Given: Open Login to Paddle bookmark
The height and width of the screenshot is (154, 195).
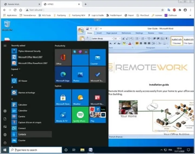Looking at the screenshot, I should 96,15.
